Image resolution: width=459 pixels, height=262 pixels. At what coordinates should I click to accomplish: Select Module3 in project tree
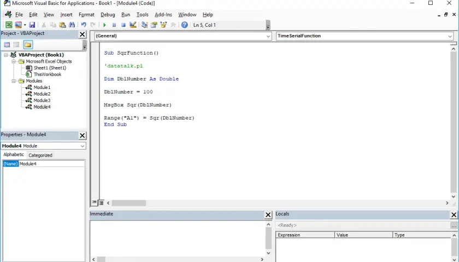point(42,100)
